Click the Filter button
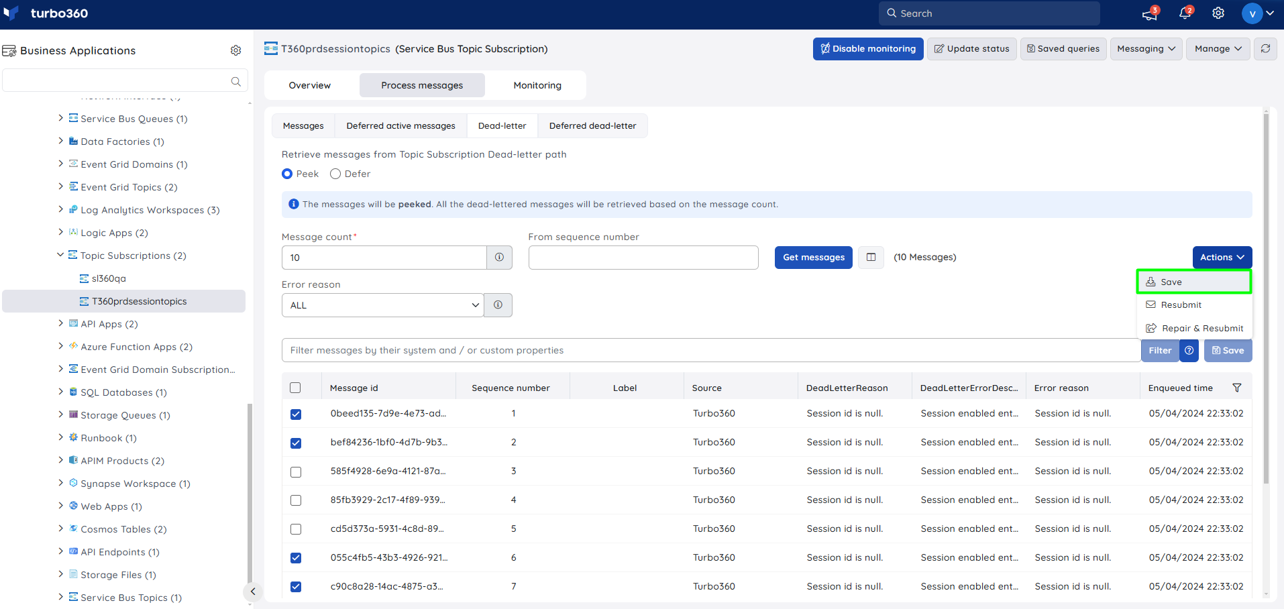1284x609 pixels. click(1160, 351)
